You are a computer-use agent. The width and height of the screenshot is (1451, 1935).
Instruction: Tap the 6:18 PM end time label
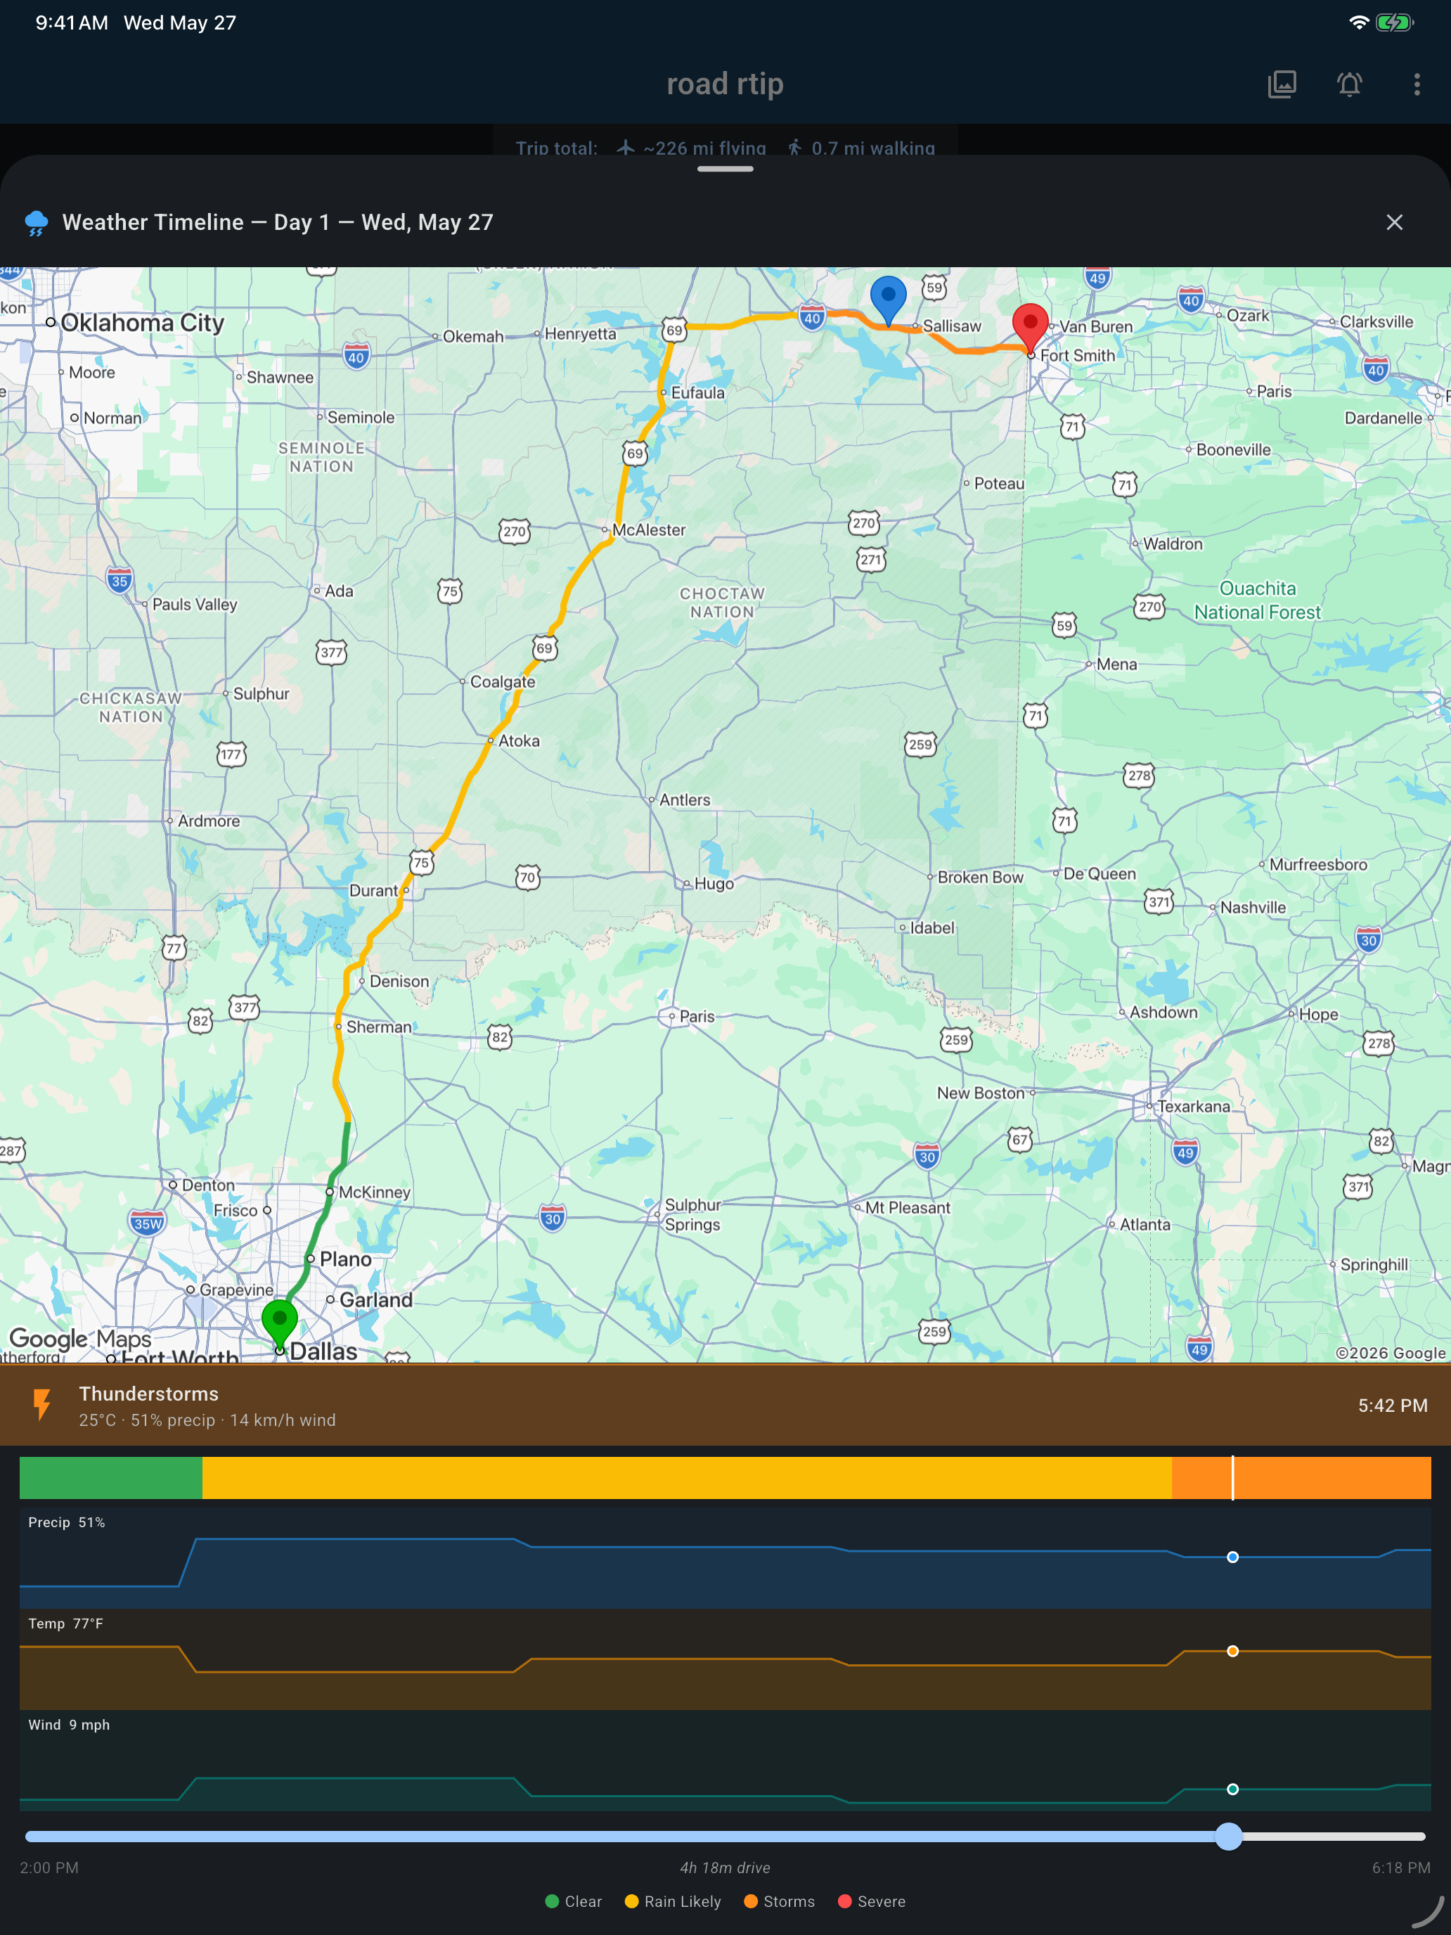point(1401,1867)
